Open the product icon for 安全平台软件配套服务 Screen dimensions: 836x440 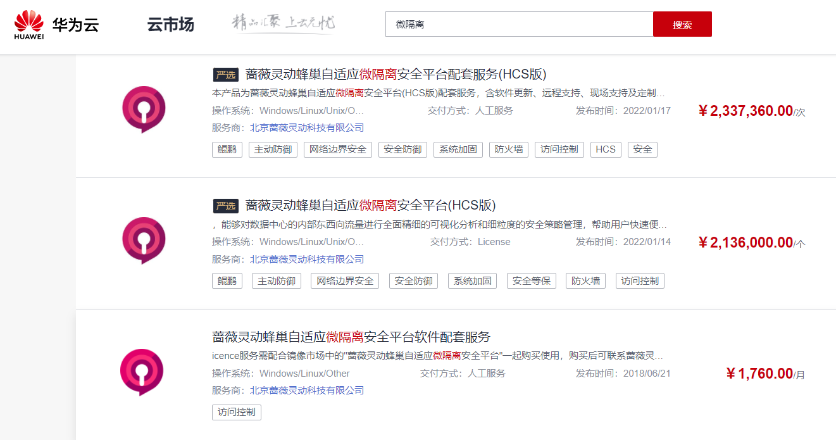tap(142, 372)
